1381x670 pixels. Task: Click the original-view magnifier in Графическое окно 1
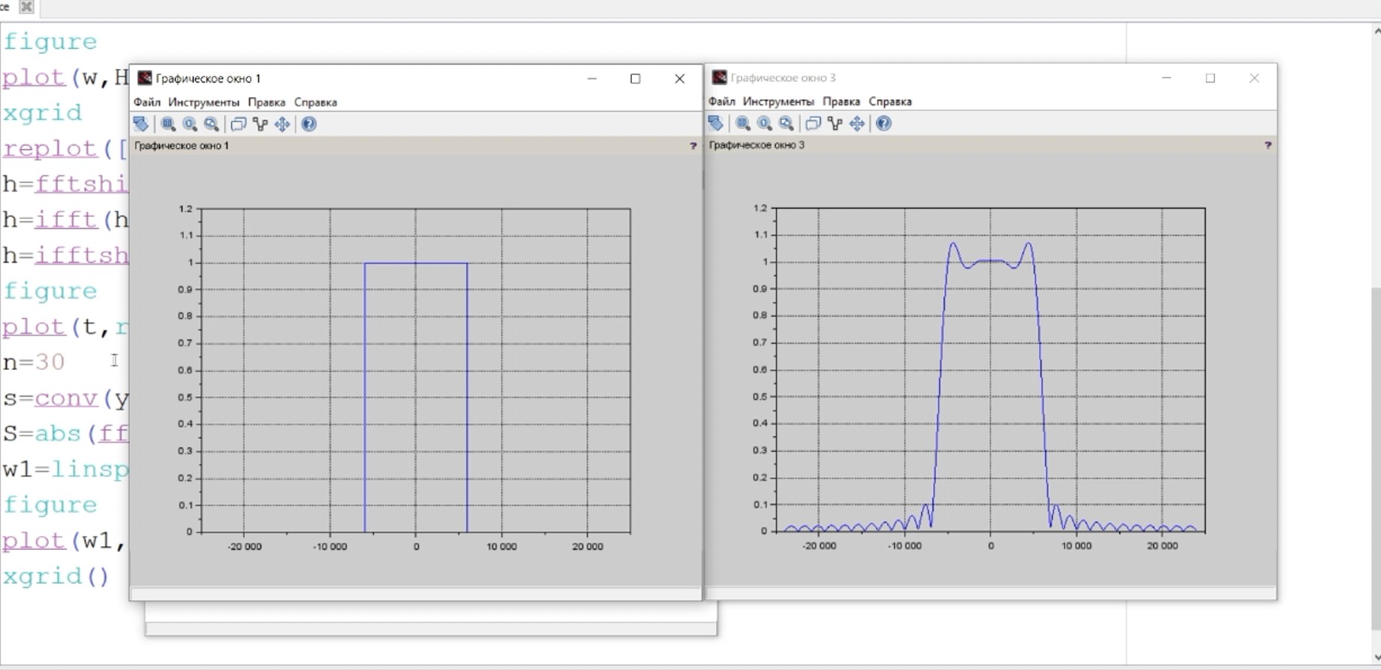pyautogui.click(x=190, y=124)
